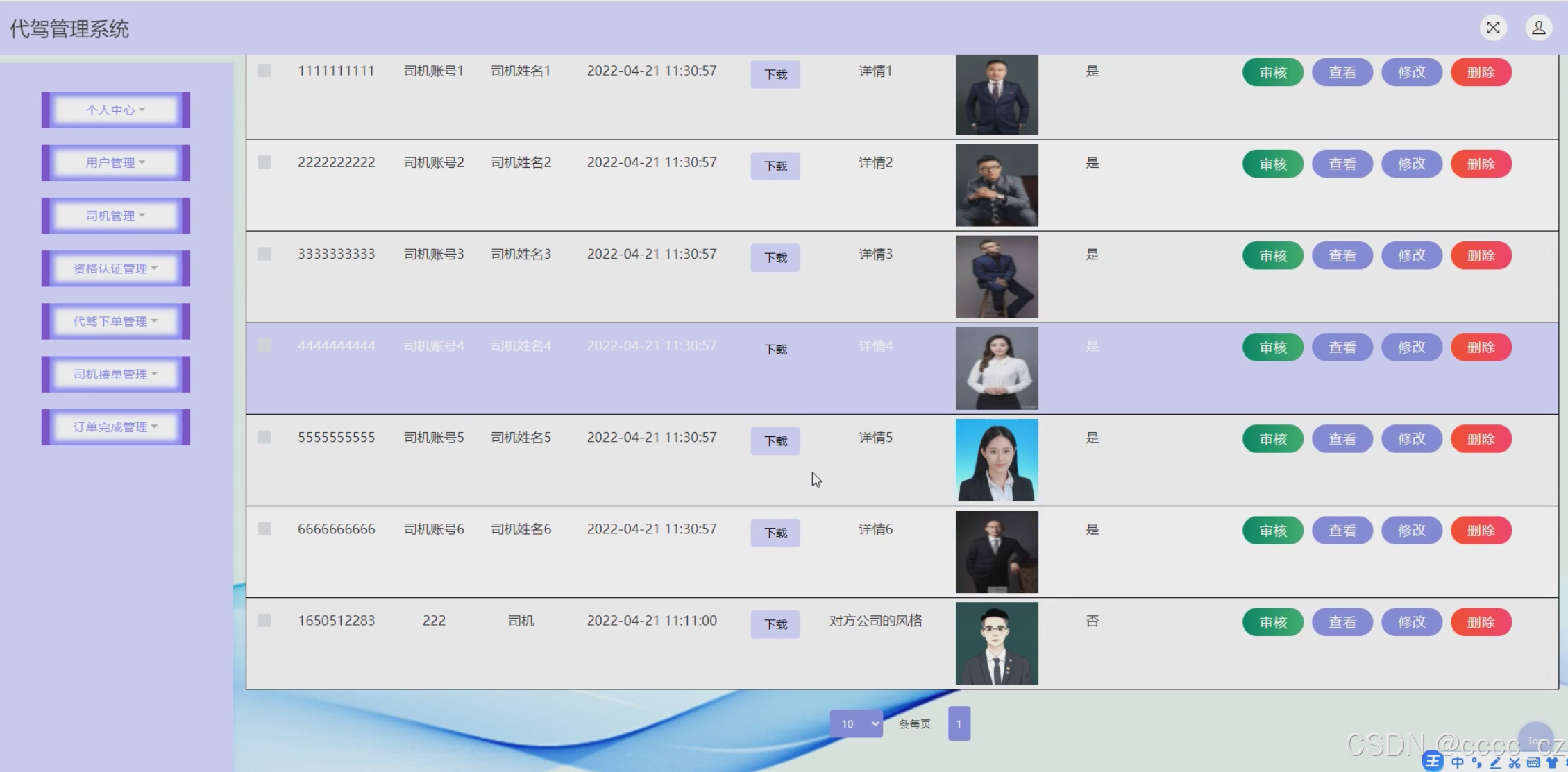Screen dimensions: 1568x772
Task: Click the fullscreen toggle icon in header
Action: 1493,28
